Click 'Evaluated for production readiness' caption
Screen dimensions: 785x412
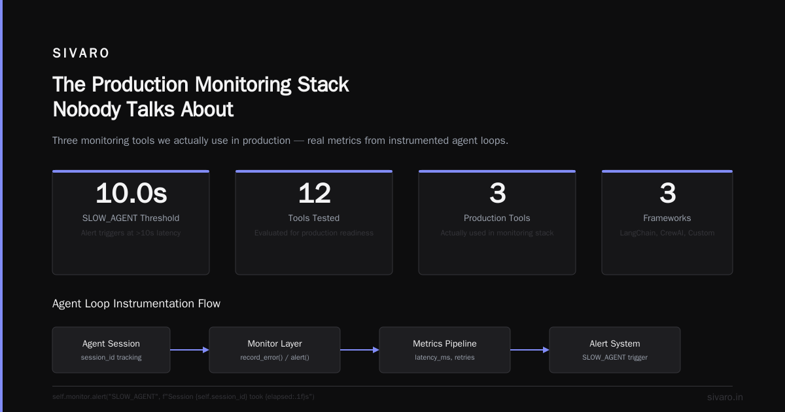(314, 233)
